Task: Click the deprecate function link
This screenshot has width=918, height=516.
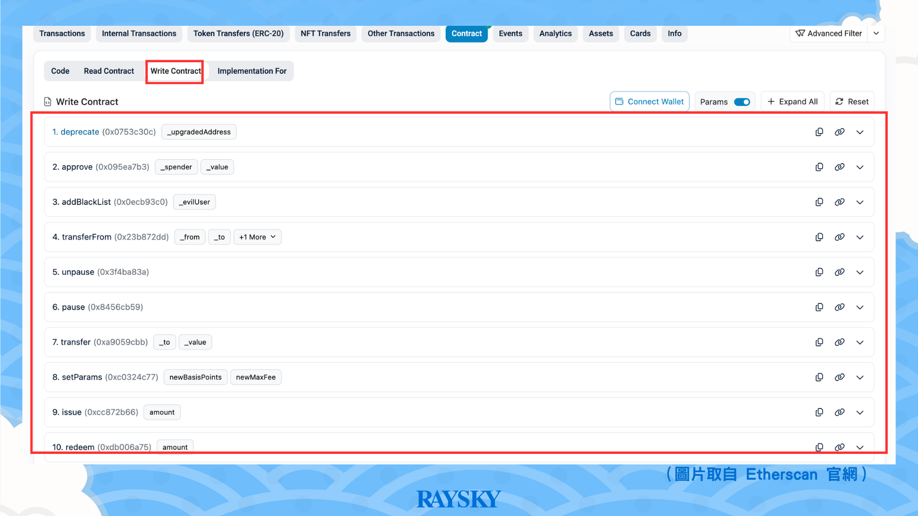Action: (x=80, y=132)
